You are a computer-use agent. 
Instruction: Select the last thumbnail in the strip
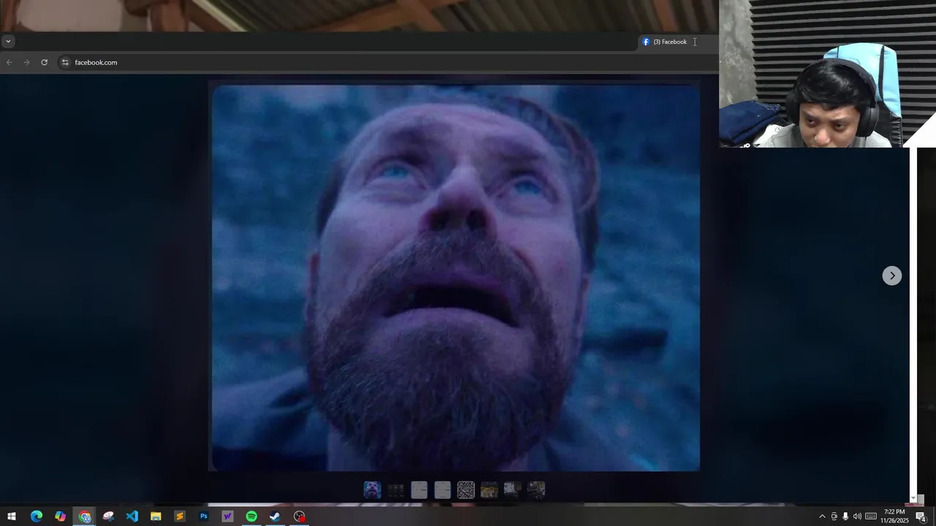[536, 489]
